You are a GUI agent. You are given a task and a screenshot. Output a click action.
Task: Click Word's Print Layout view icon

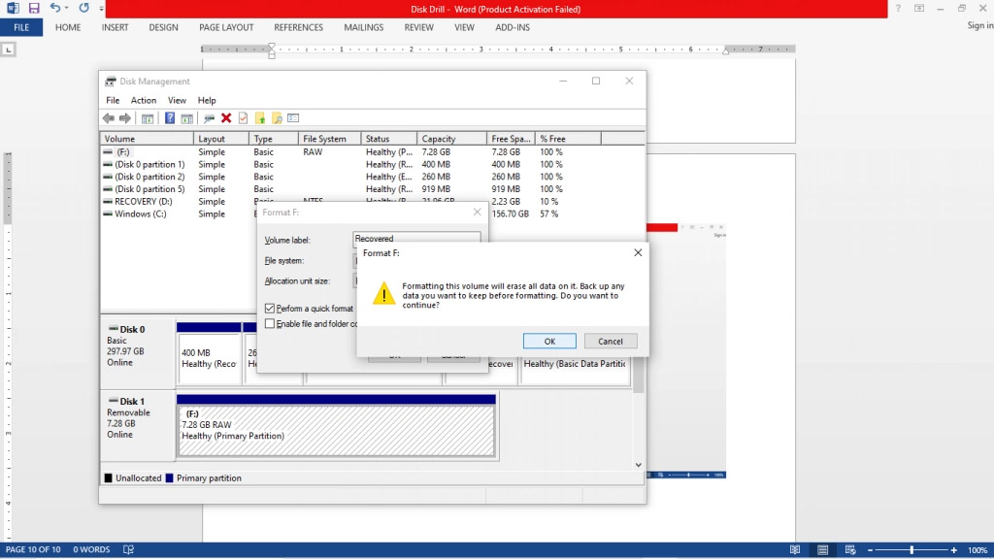pos(823,550)
